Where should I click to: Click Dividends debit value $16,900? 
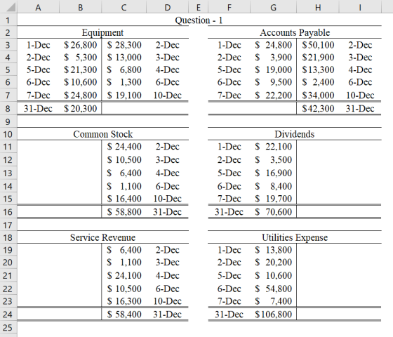(x=273, y=173)
